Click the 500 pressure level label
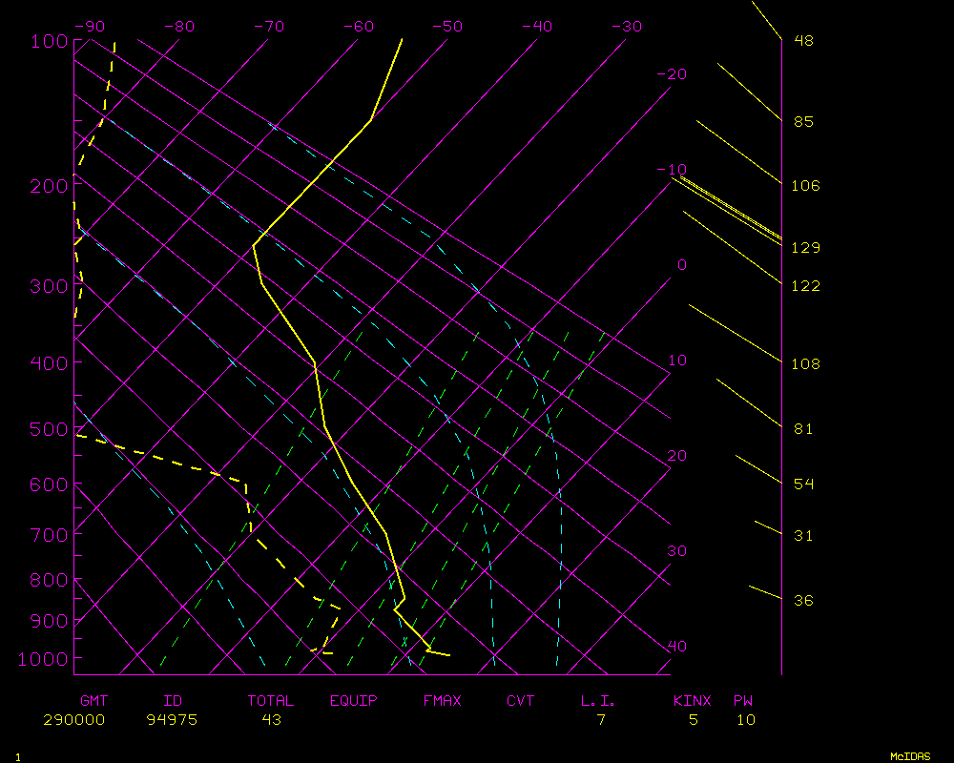This screenshot has width=954, height=763. (50, 429)
